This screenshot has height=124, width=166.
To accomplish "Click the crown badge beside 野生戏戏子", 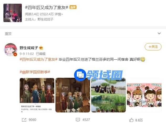I will 41,48.
